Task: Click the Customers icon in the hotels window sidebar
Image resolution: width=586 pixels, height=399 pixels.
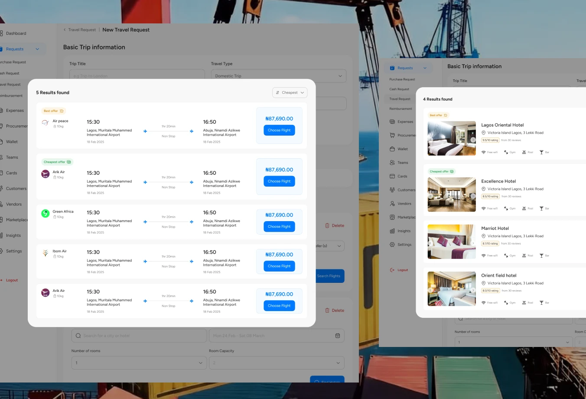Action: (392, 190)
